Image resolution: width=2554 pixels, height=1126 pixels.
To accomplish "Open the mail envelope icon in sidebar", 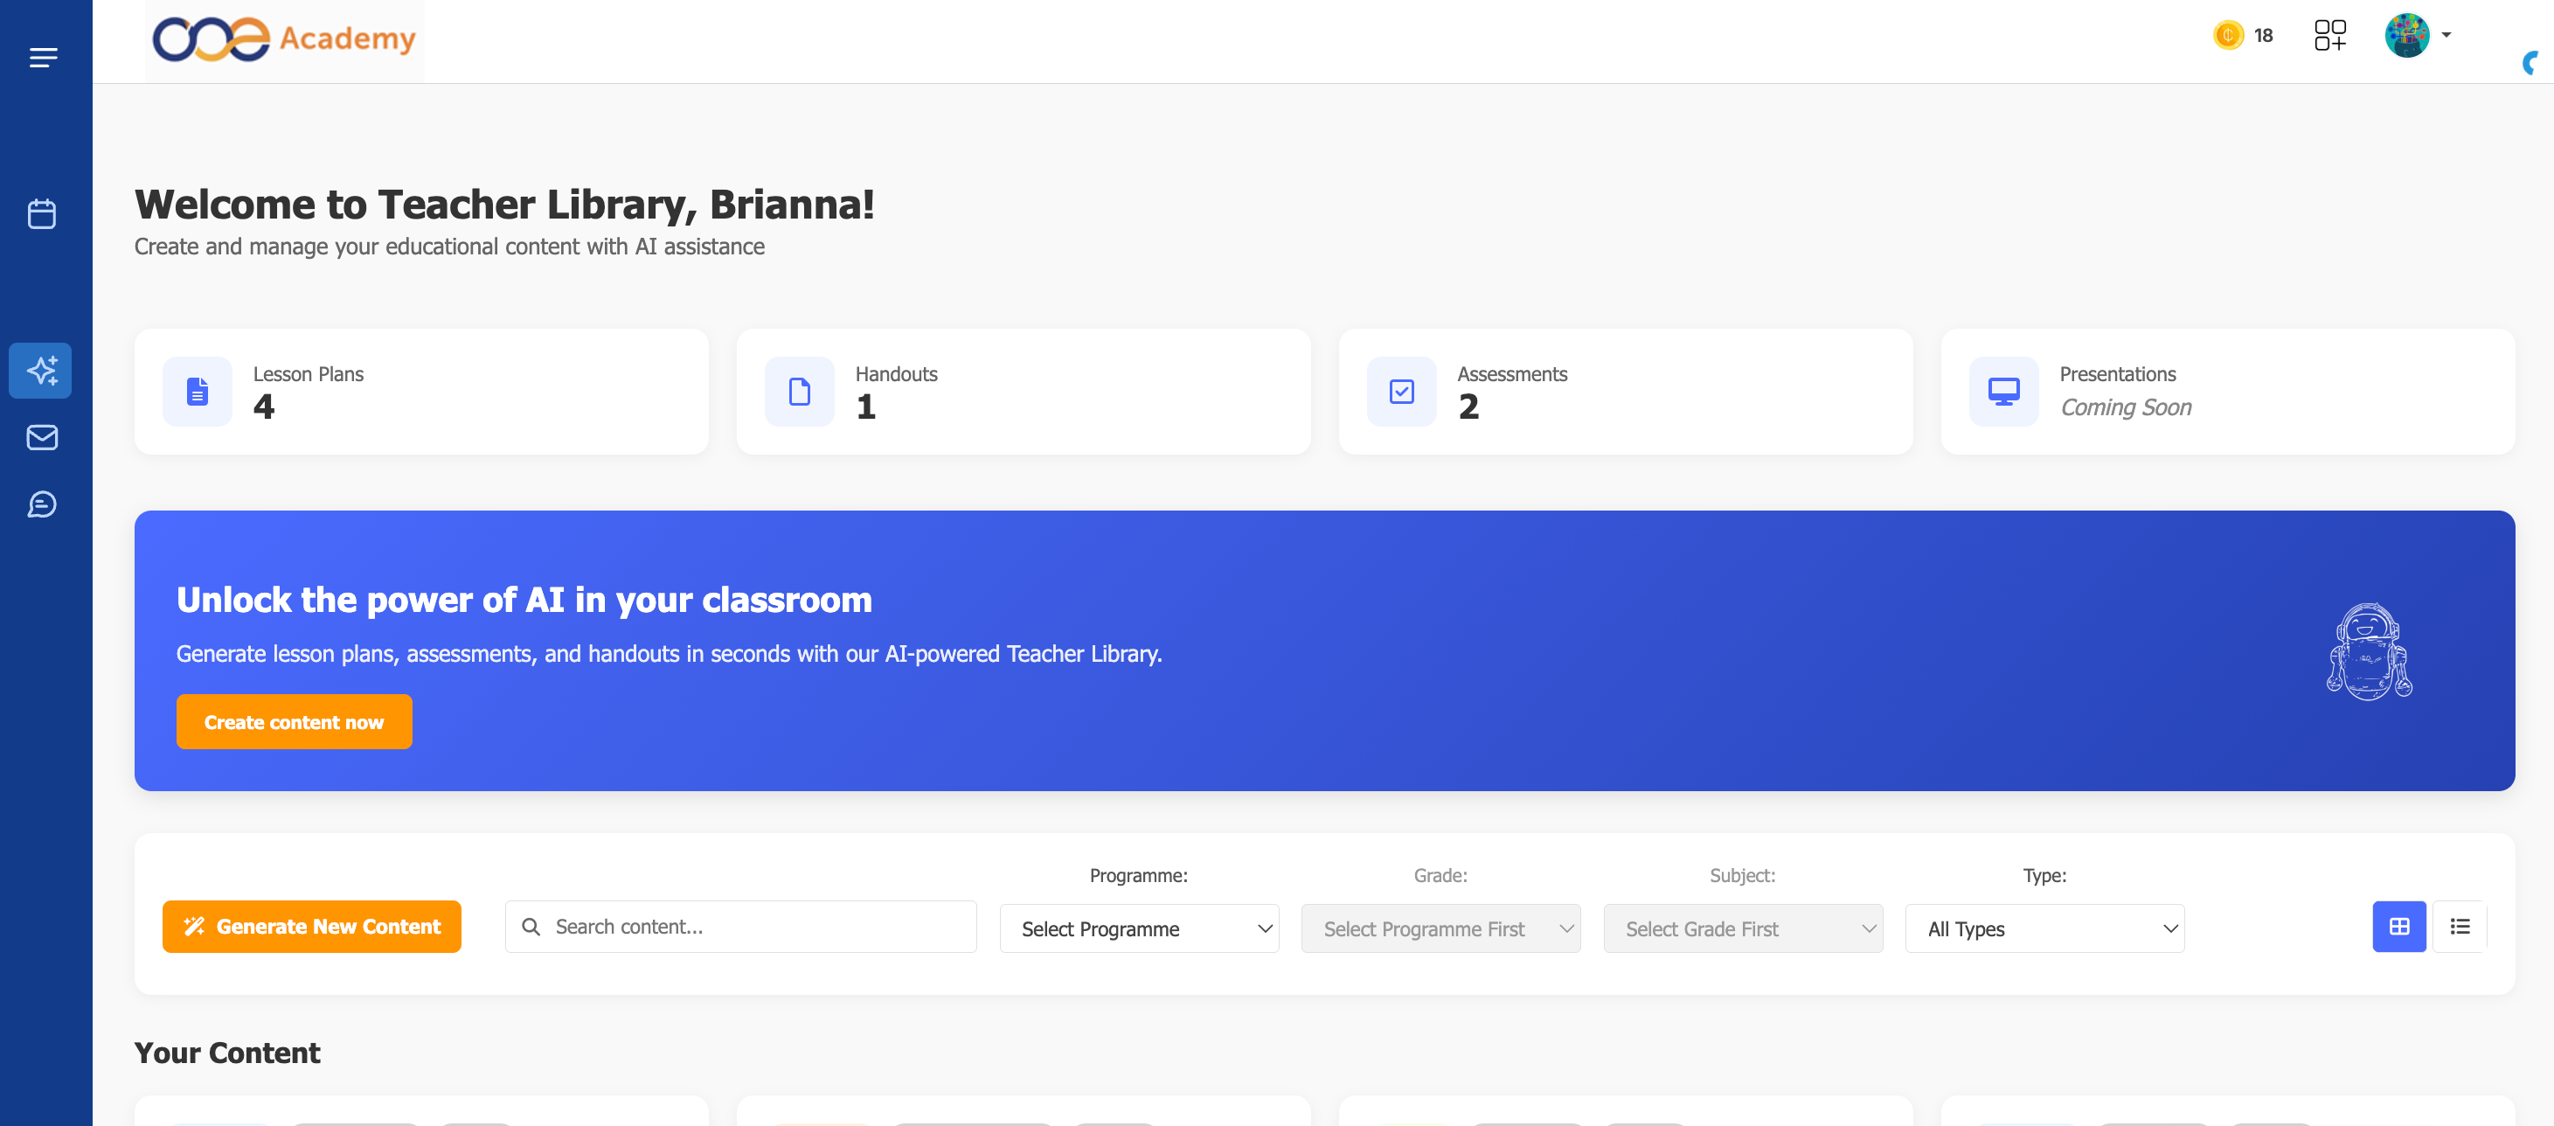I will pyautogui.click(x=42, y=437).
